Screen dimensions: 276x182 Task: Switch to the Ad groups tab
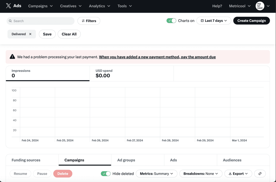[x=126, y=160]
